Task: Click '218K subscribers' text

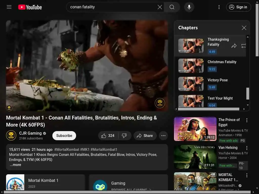Action: tap(31, 138)
